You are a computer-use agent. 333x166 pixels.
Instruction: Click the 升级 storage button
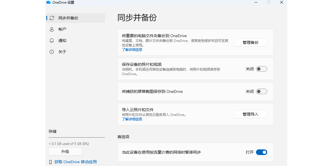click(65, 152)
